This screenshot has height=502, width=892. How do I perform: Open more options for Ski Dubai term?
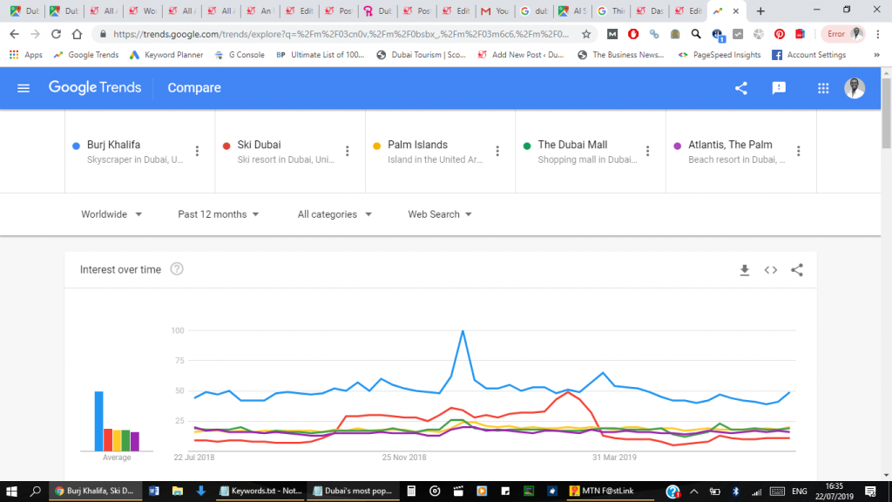[348, 151]
